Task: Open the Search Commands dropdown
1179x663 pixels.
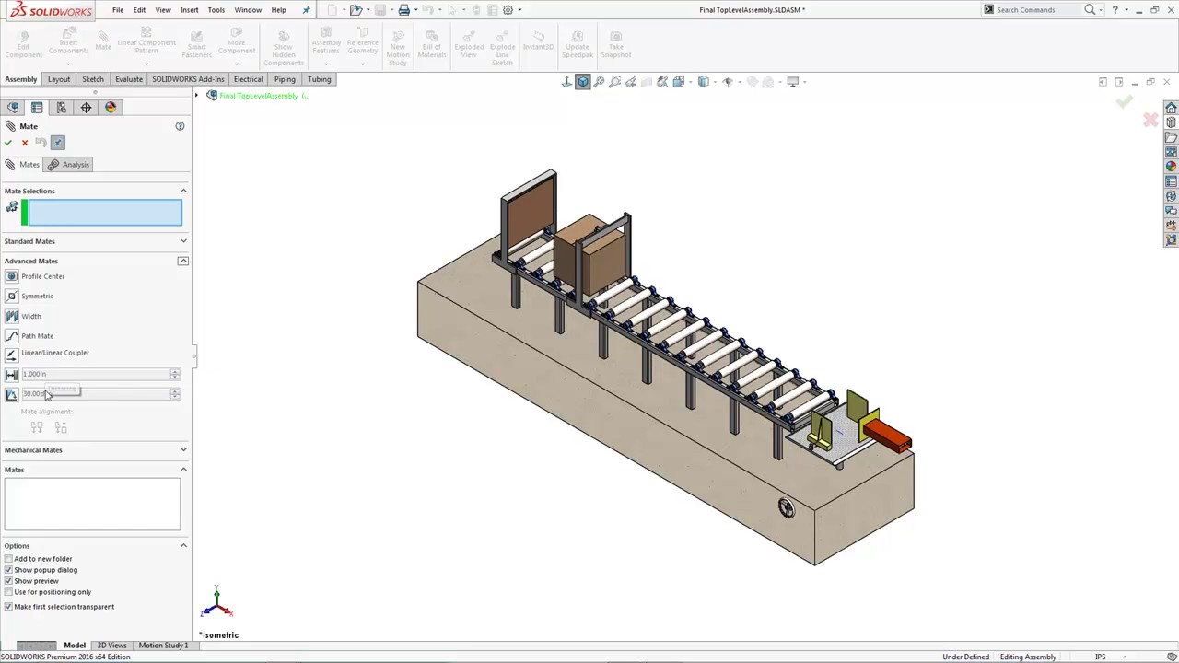Action: [1103, 10]
